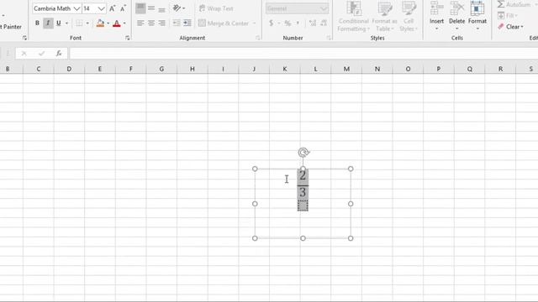Image resolution: width=538 pixels, height=302 pixels.
Task: Select column M header
Action: point(346,69)
